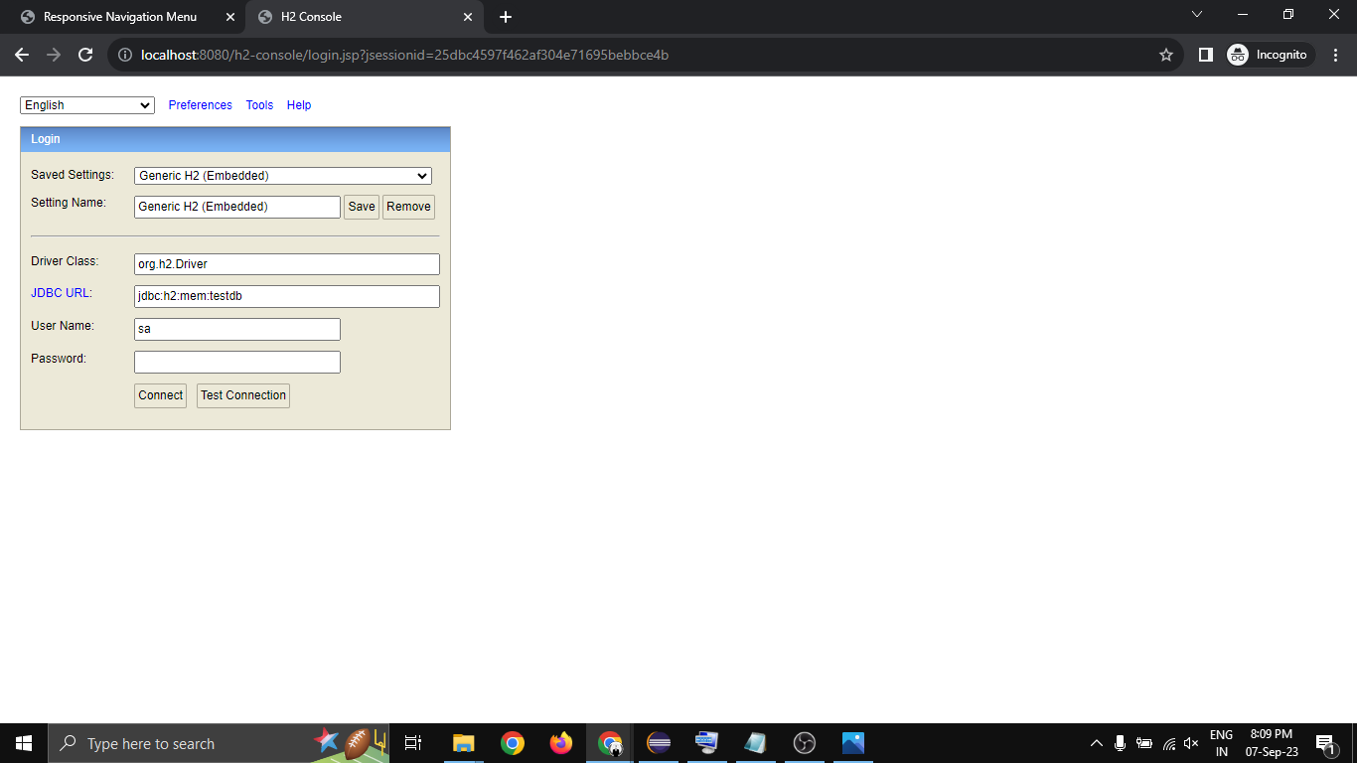Open Task View from the taskbar
This screenshot has width=1357, height=763.
coord(413,743)
